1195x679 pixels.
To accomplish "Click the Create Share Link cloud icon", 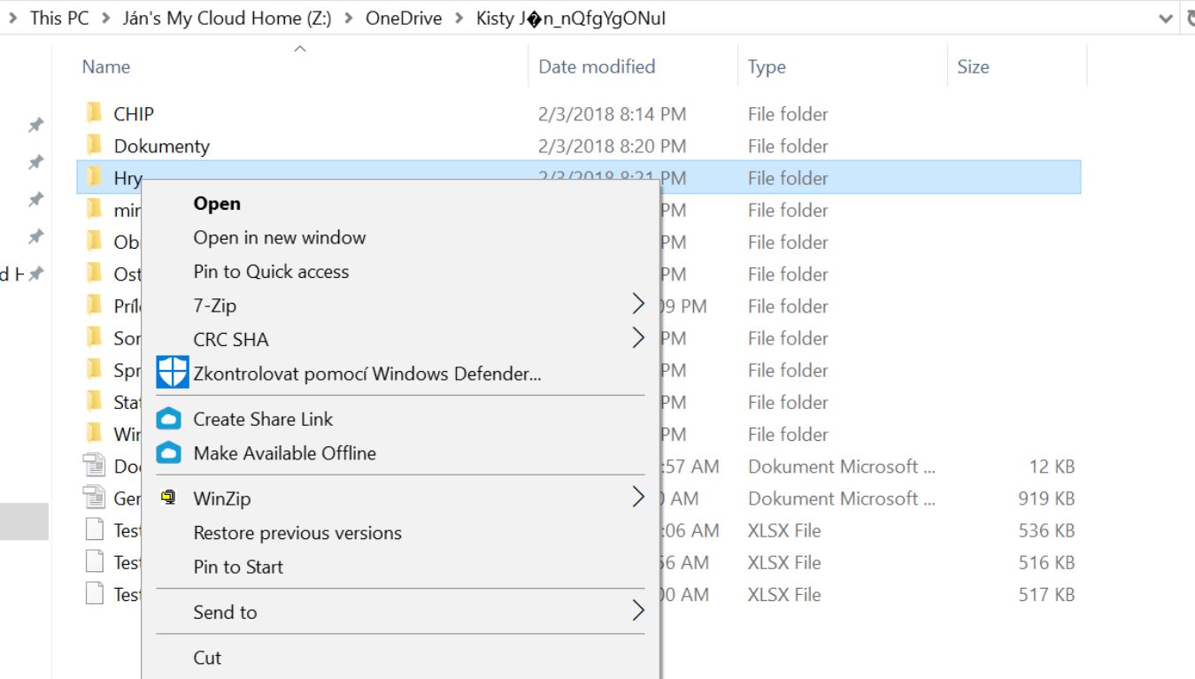I will click(168, 419).
